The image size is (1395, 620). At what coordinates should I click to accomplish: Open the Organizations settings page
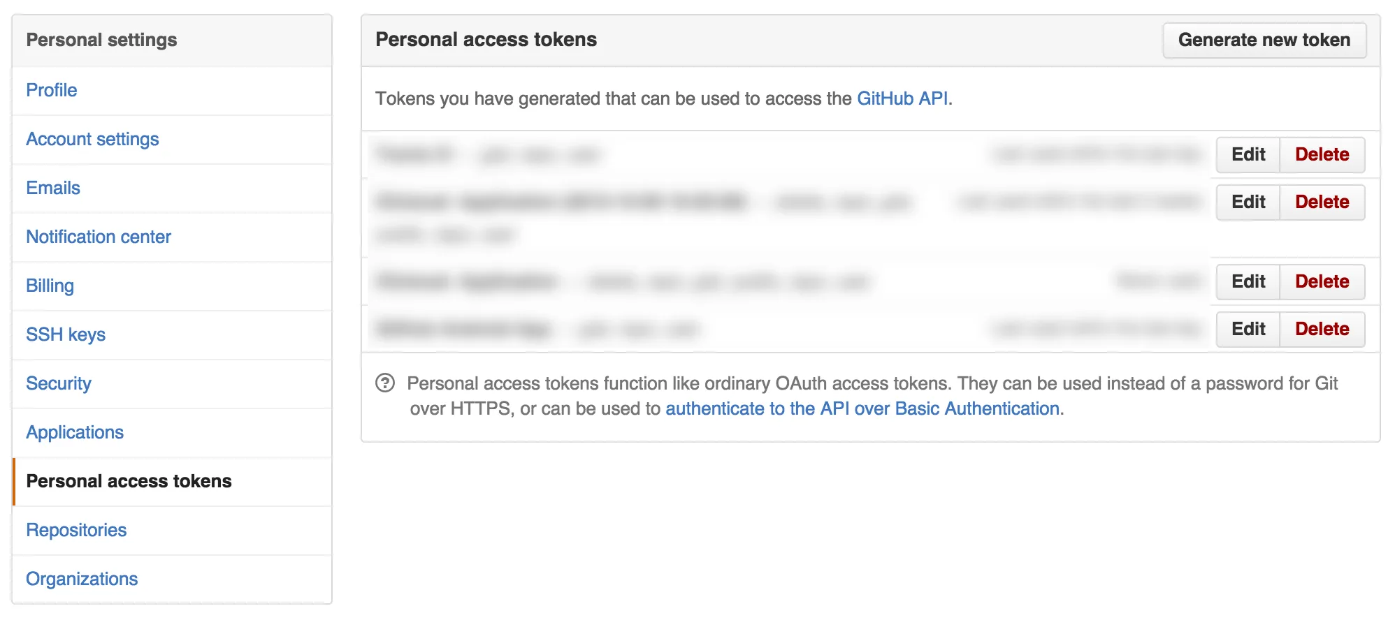81,579
